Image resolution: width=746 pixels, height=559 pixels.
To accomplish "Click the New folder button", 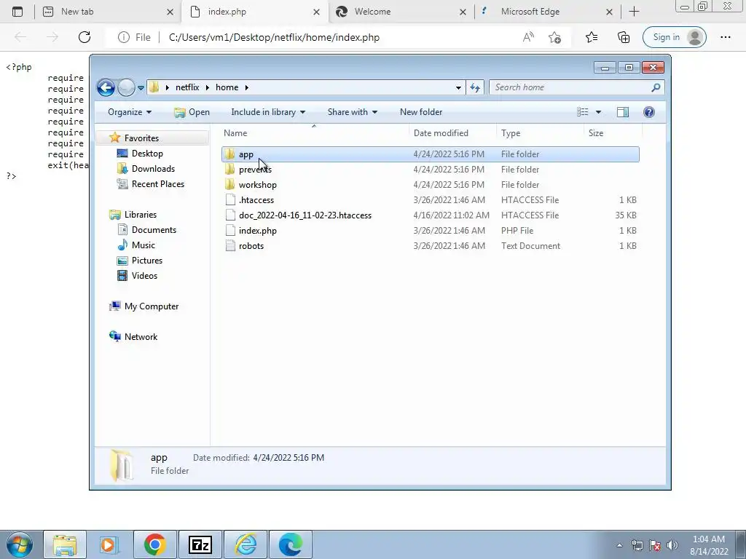I will point(421,112).
